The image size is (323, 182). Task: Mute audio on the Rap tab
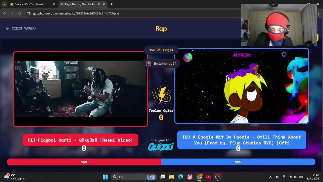pyautogui.click(x=99, y=4)
